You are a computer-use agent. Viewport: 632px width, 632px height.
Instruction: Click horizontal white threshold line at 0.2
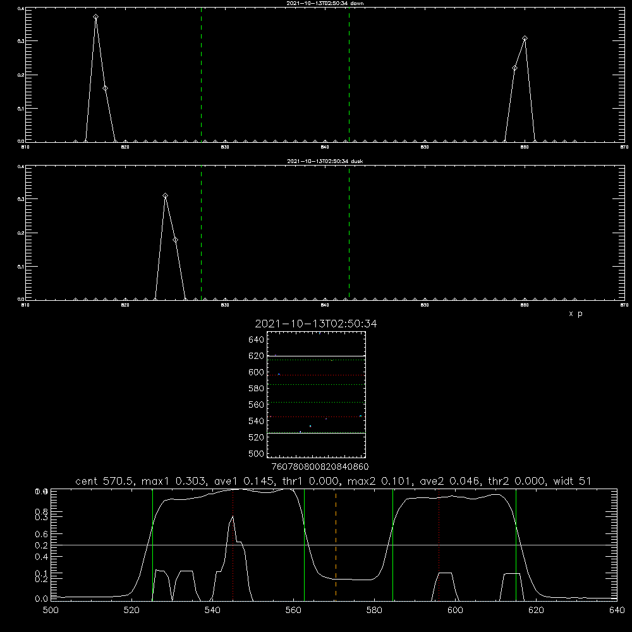(334, 545)
